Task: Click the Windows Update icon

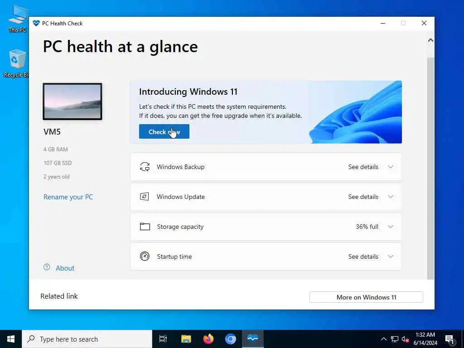Action: (145, 197)
